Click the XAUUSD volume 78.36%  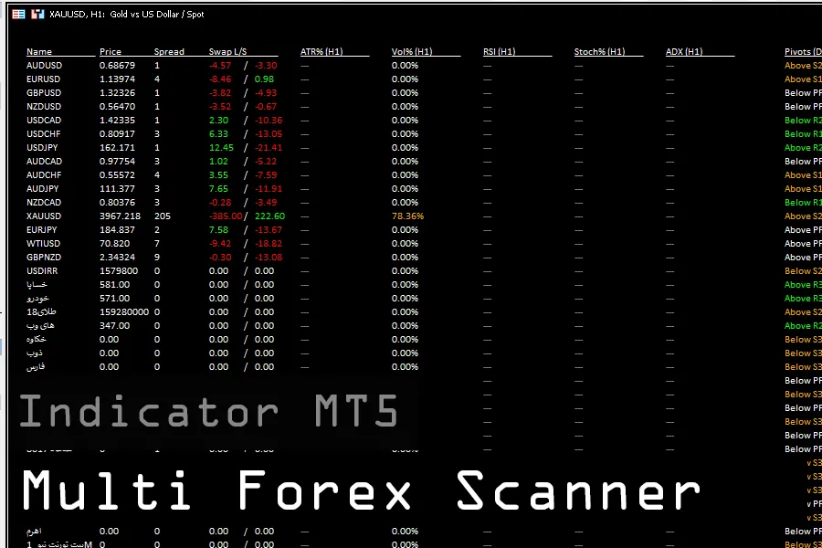tap(408, 216)
